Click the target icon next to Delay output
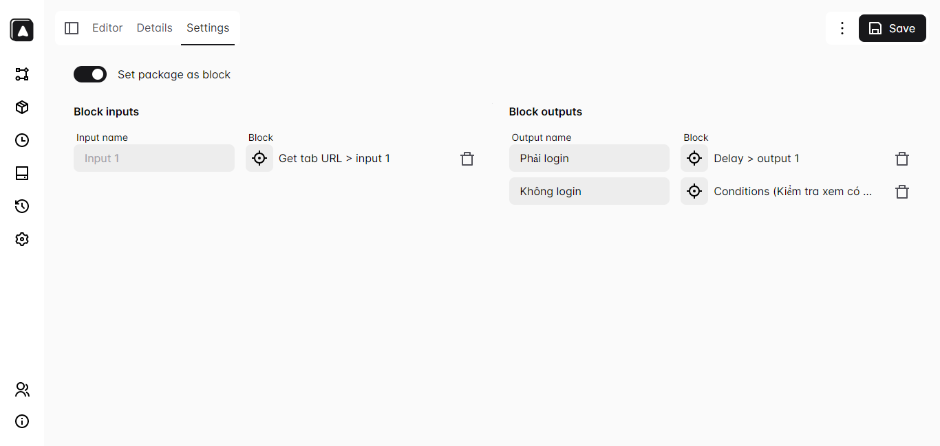This screenshot has width=940, height=446. [694, 158]
